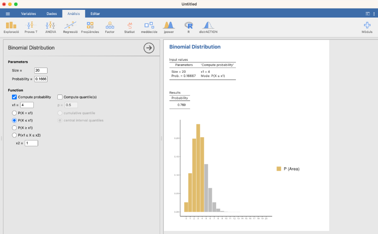Open the hamburger main menu

click(x=8, y=14)
